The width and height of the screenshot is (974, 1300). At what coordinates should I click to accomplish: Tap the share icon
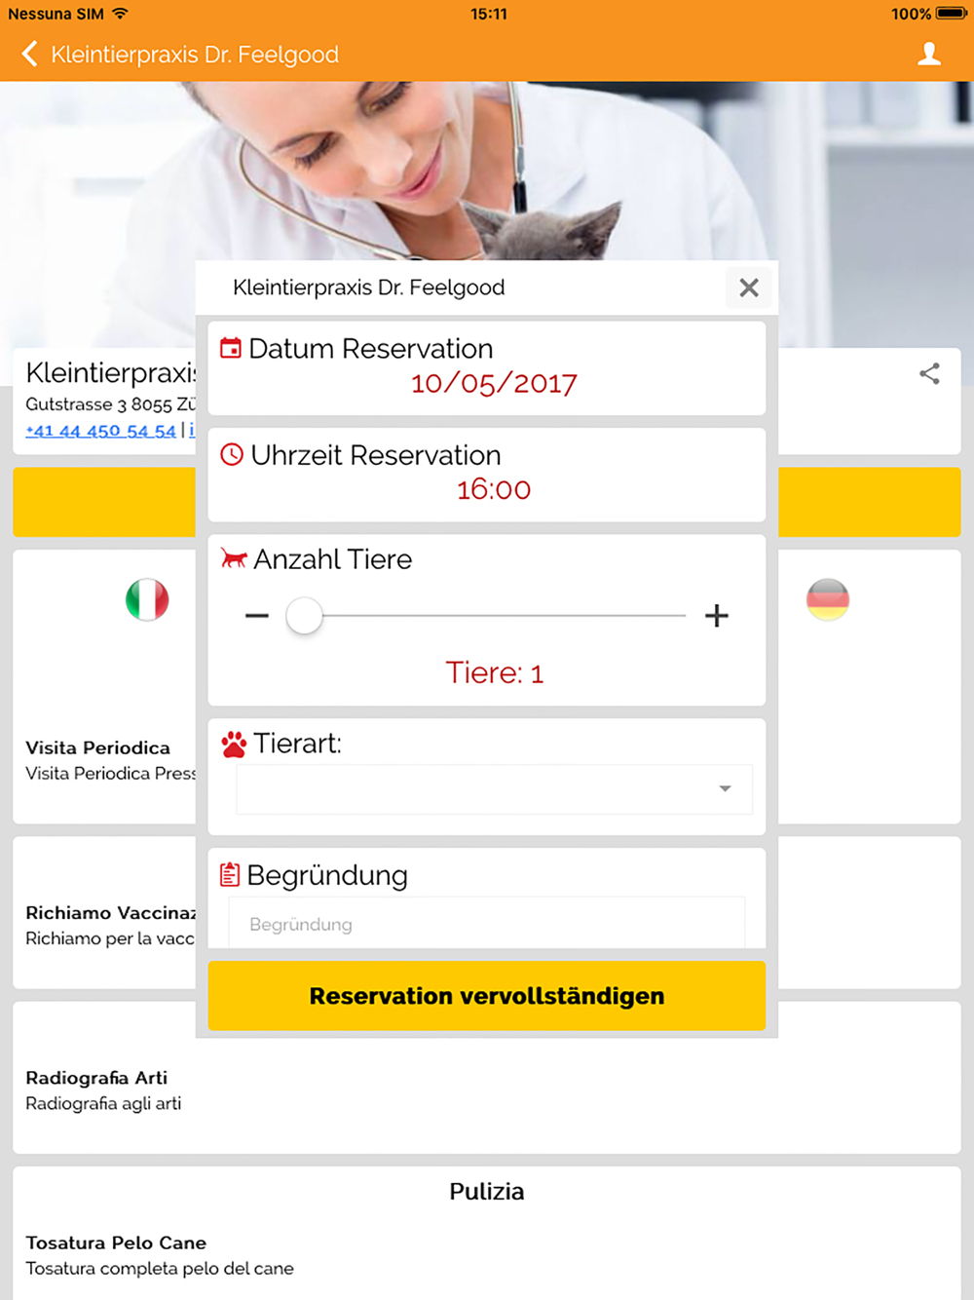[929, 373]
